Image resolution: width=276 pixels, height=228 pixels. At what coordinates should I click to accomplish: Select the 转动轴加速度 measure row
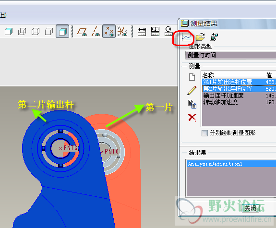(x=239, y=102)
